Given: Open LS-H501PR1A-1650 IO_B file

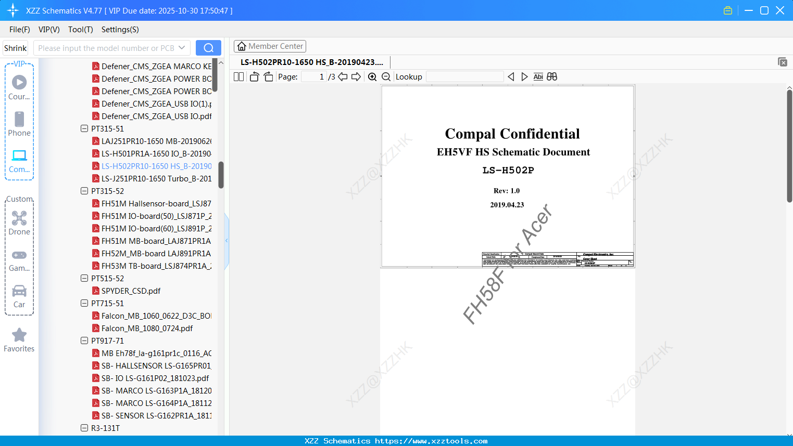Looking at the screenshot, I should (152, 153).
